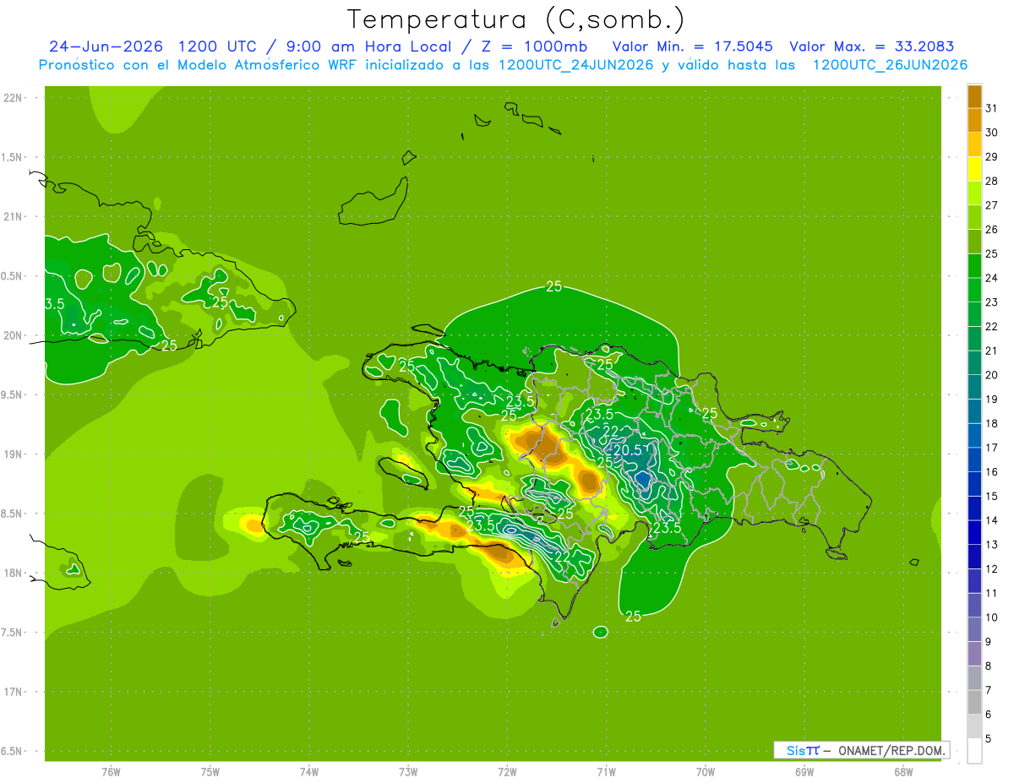
Task: Click the "31" label on the color scale
Action: [x=992, y=108]
